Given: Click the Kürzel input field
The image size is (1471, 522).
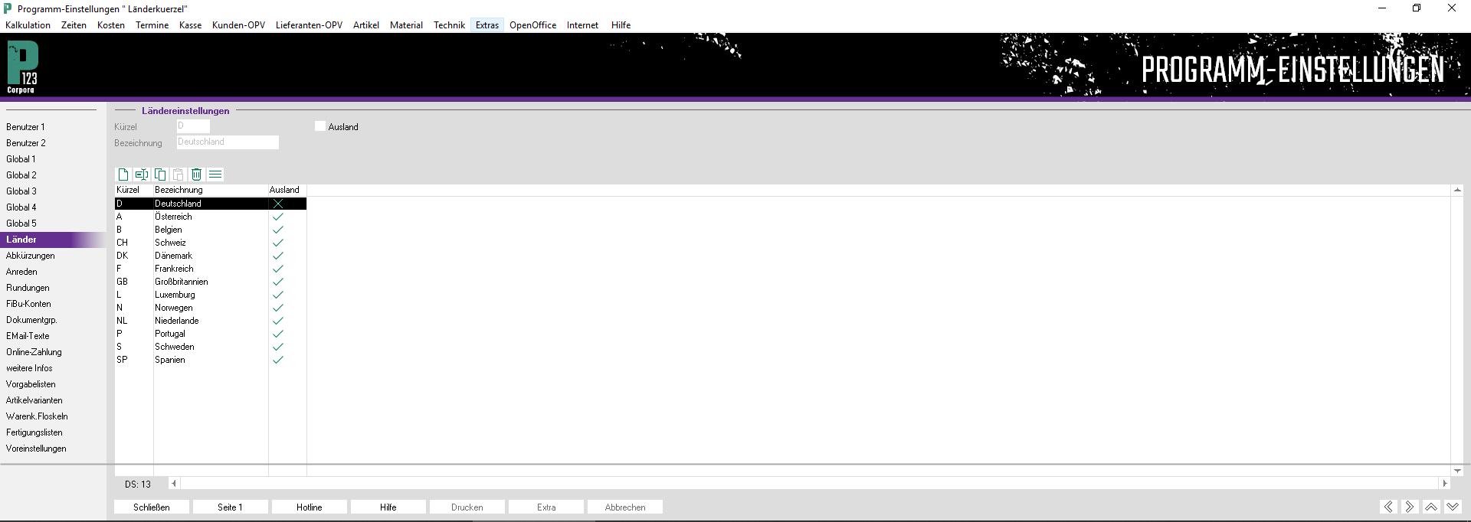Looking at the screenshot, I should pyautogui.click(x=193, y=126).
